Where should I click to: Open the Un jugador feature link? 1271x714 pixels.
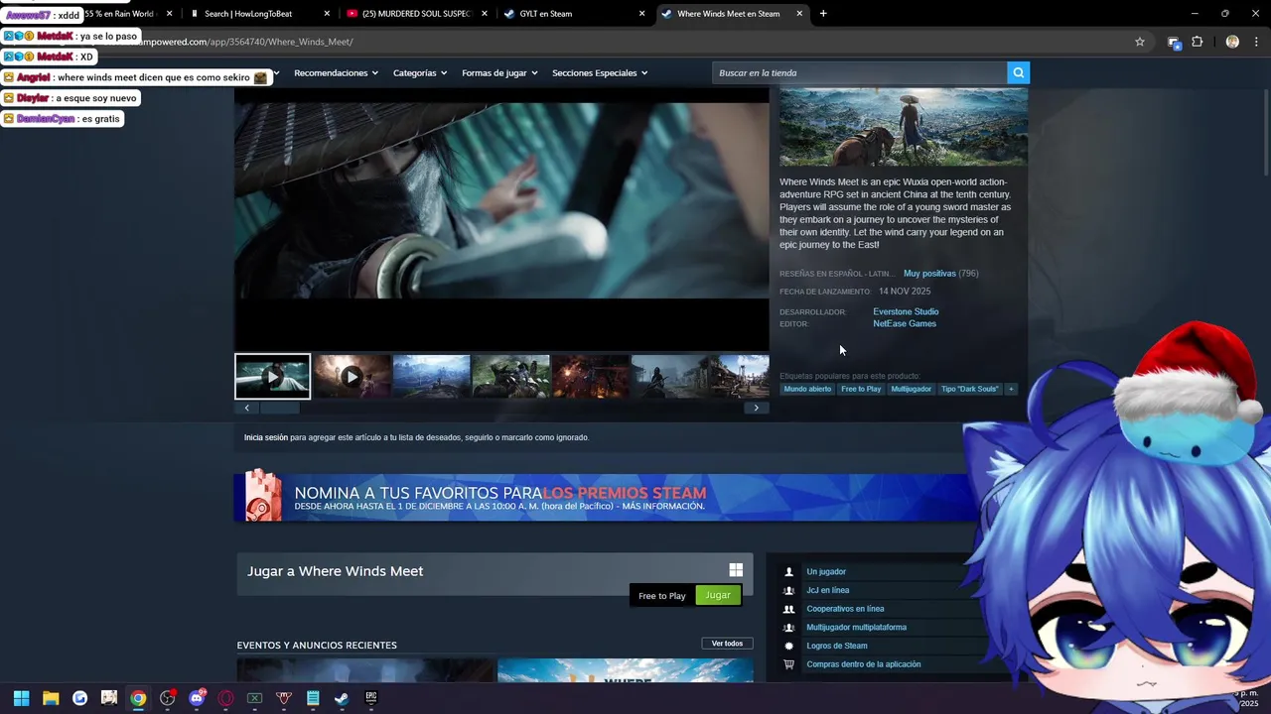[x=826, y=572]
